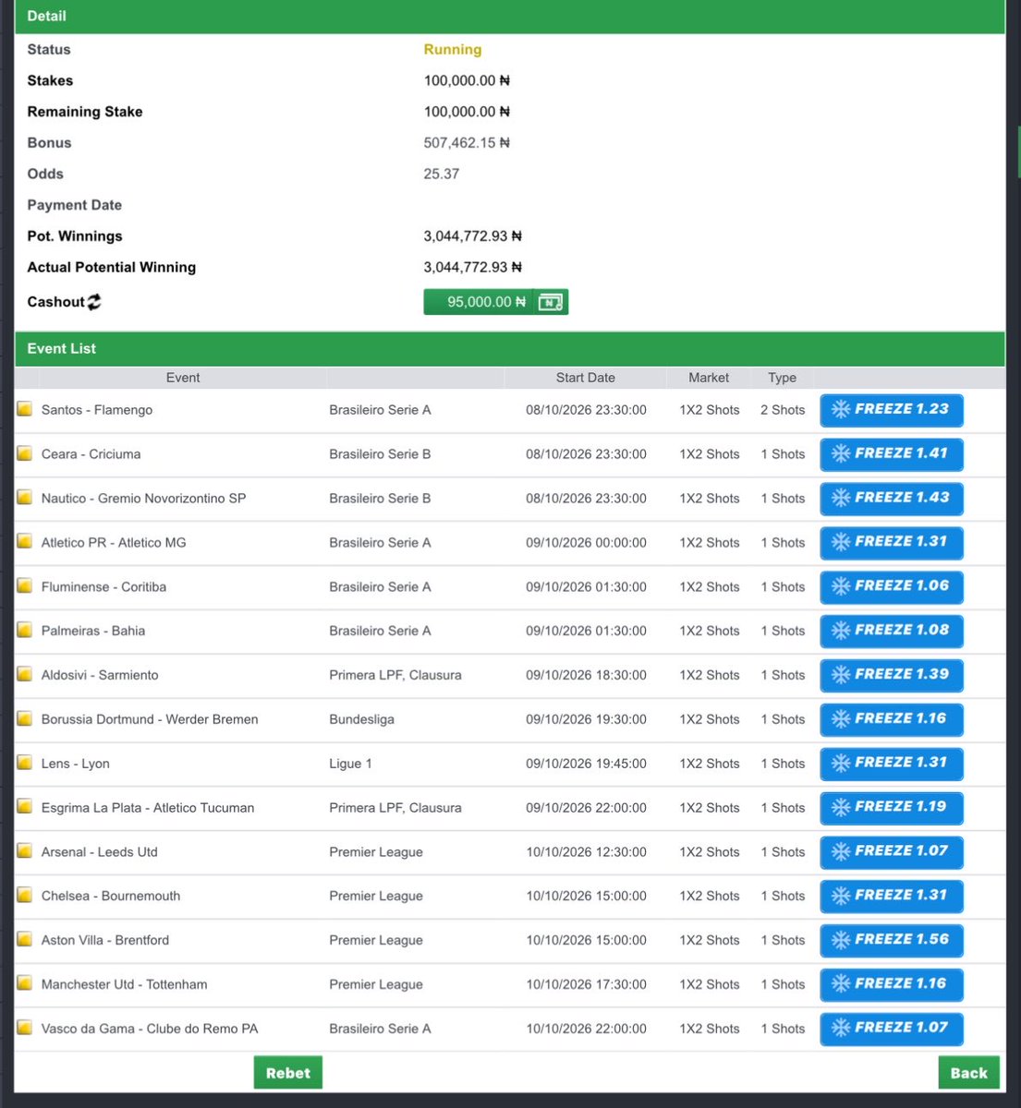Viewport: 1021px width, 1108px height.
Task: Freeze Santos - Flamengo at 1.23
Action: (892, 410)
